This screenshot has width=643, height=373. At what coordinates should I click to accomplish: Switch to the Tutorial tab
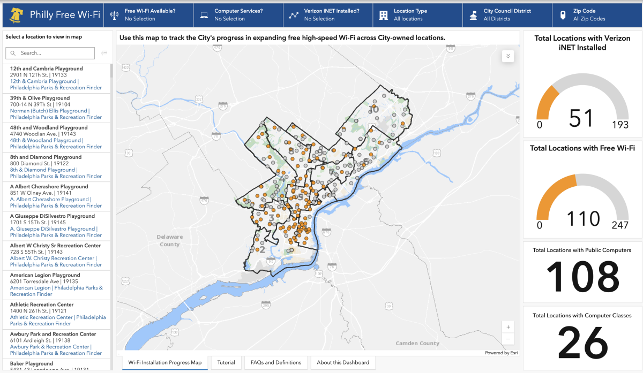tap(226, 362)
